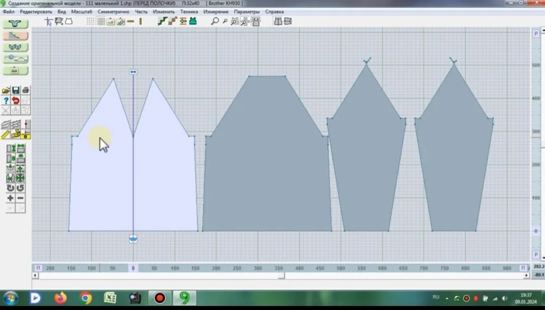545x310 pixels.
Task: Click the red undo arrow icon
Action: tap(16, 100)
